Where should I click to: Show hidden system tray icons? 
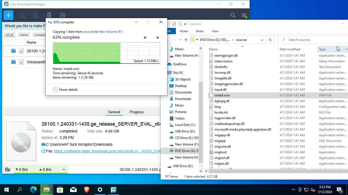point(293,190)
